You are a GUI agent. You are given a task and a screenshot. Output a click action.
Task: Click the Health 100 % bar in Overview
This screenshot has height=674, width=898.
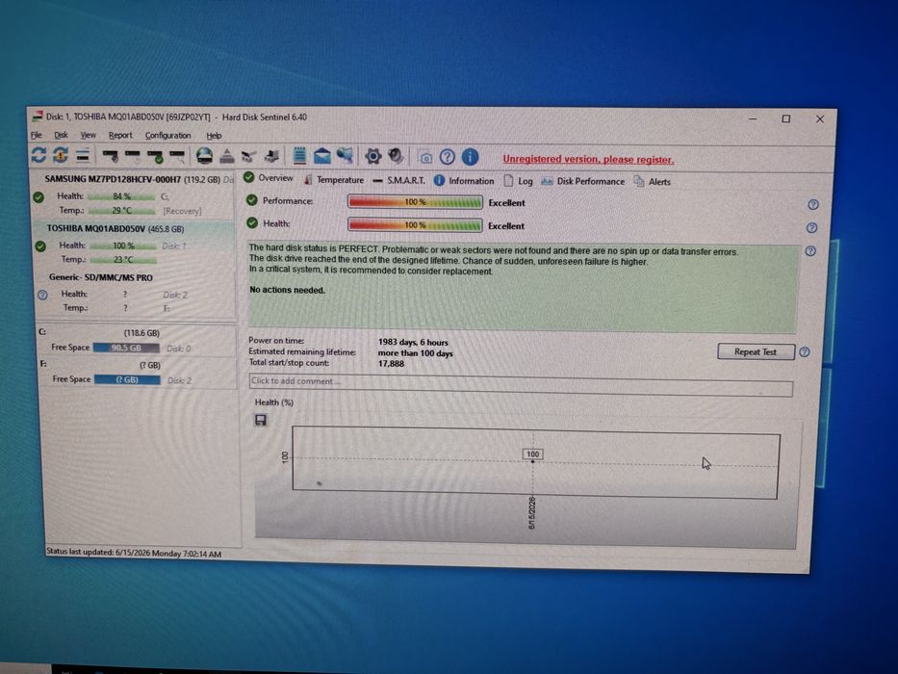(415, 225)
